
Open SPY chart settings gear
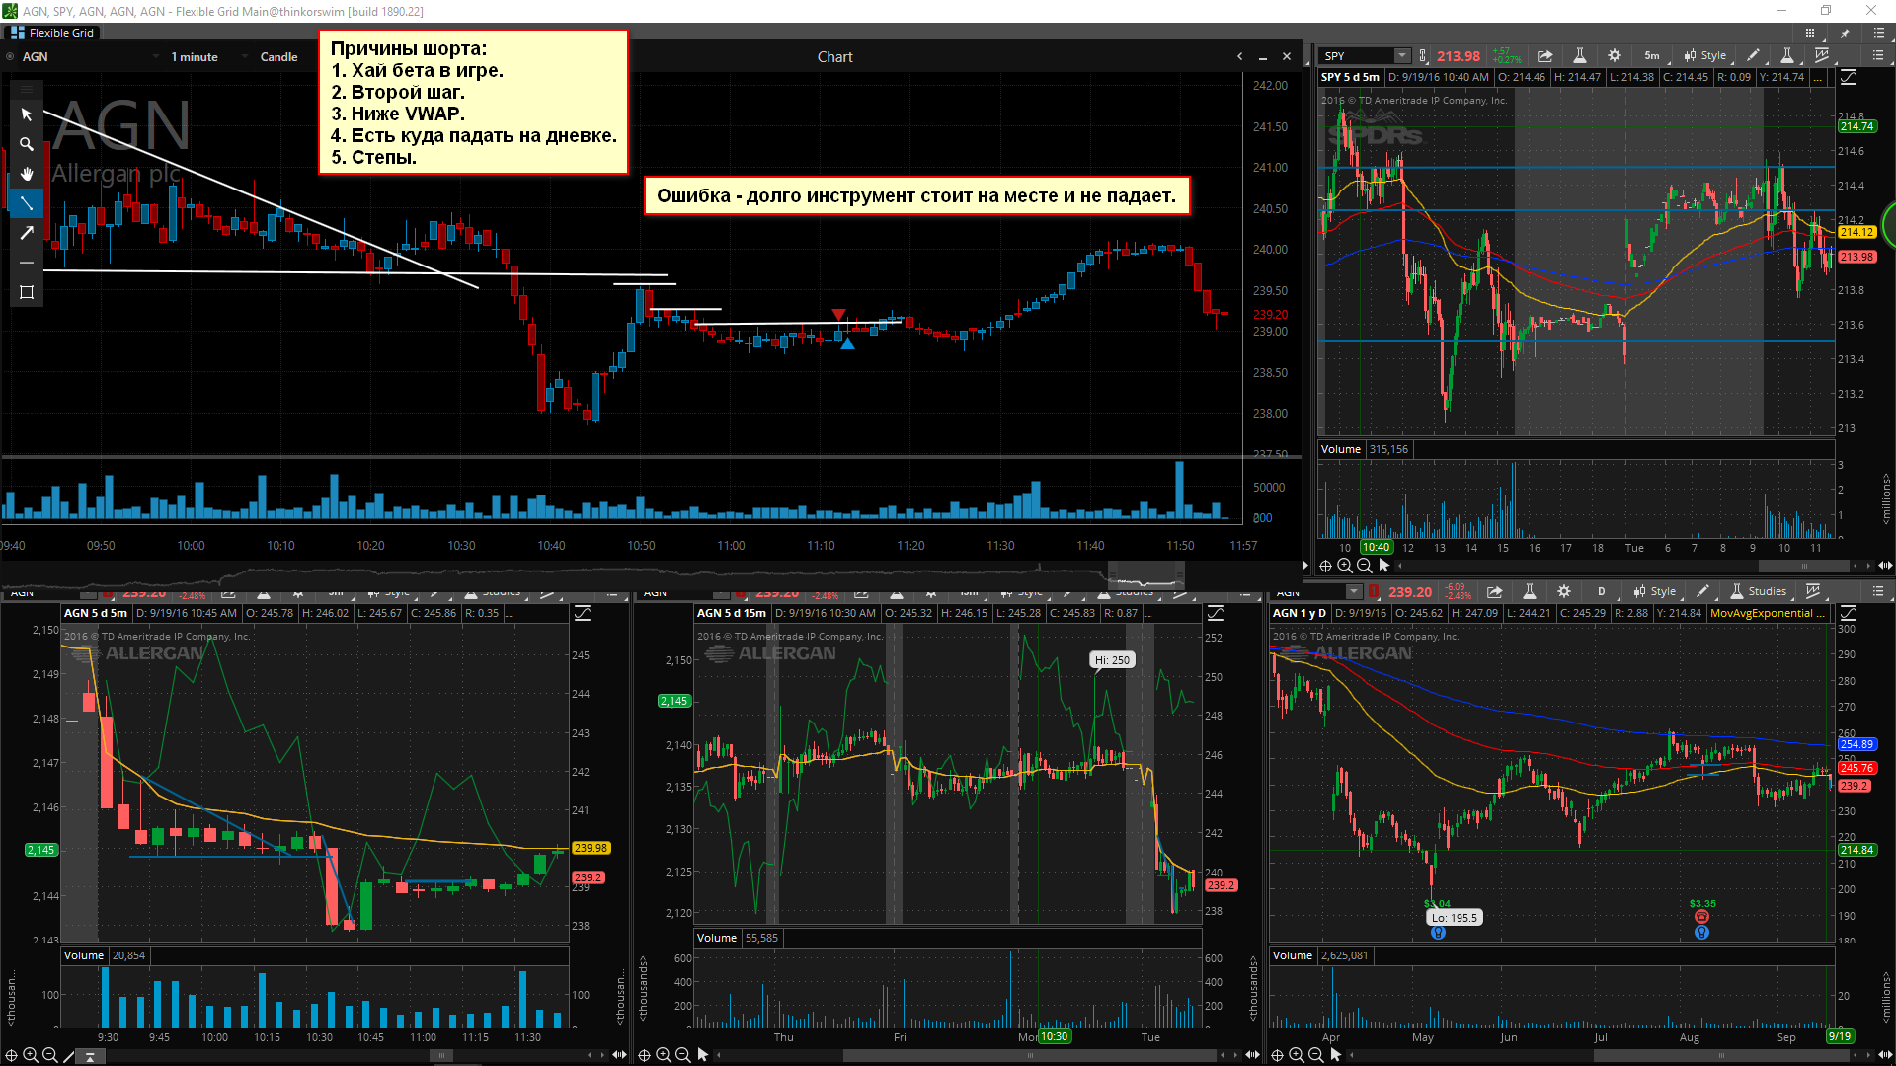[x=1615, y=56]
